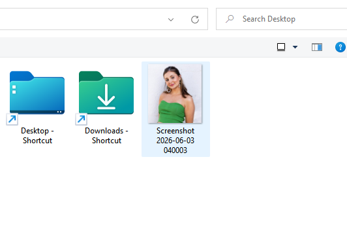Select the 'Desktop - Shortcut' label text
Viewport: 347px width, 242px height.
pos(37,135)
